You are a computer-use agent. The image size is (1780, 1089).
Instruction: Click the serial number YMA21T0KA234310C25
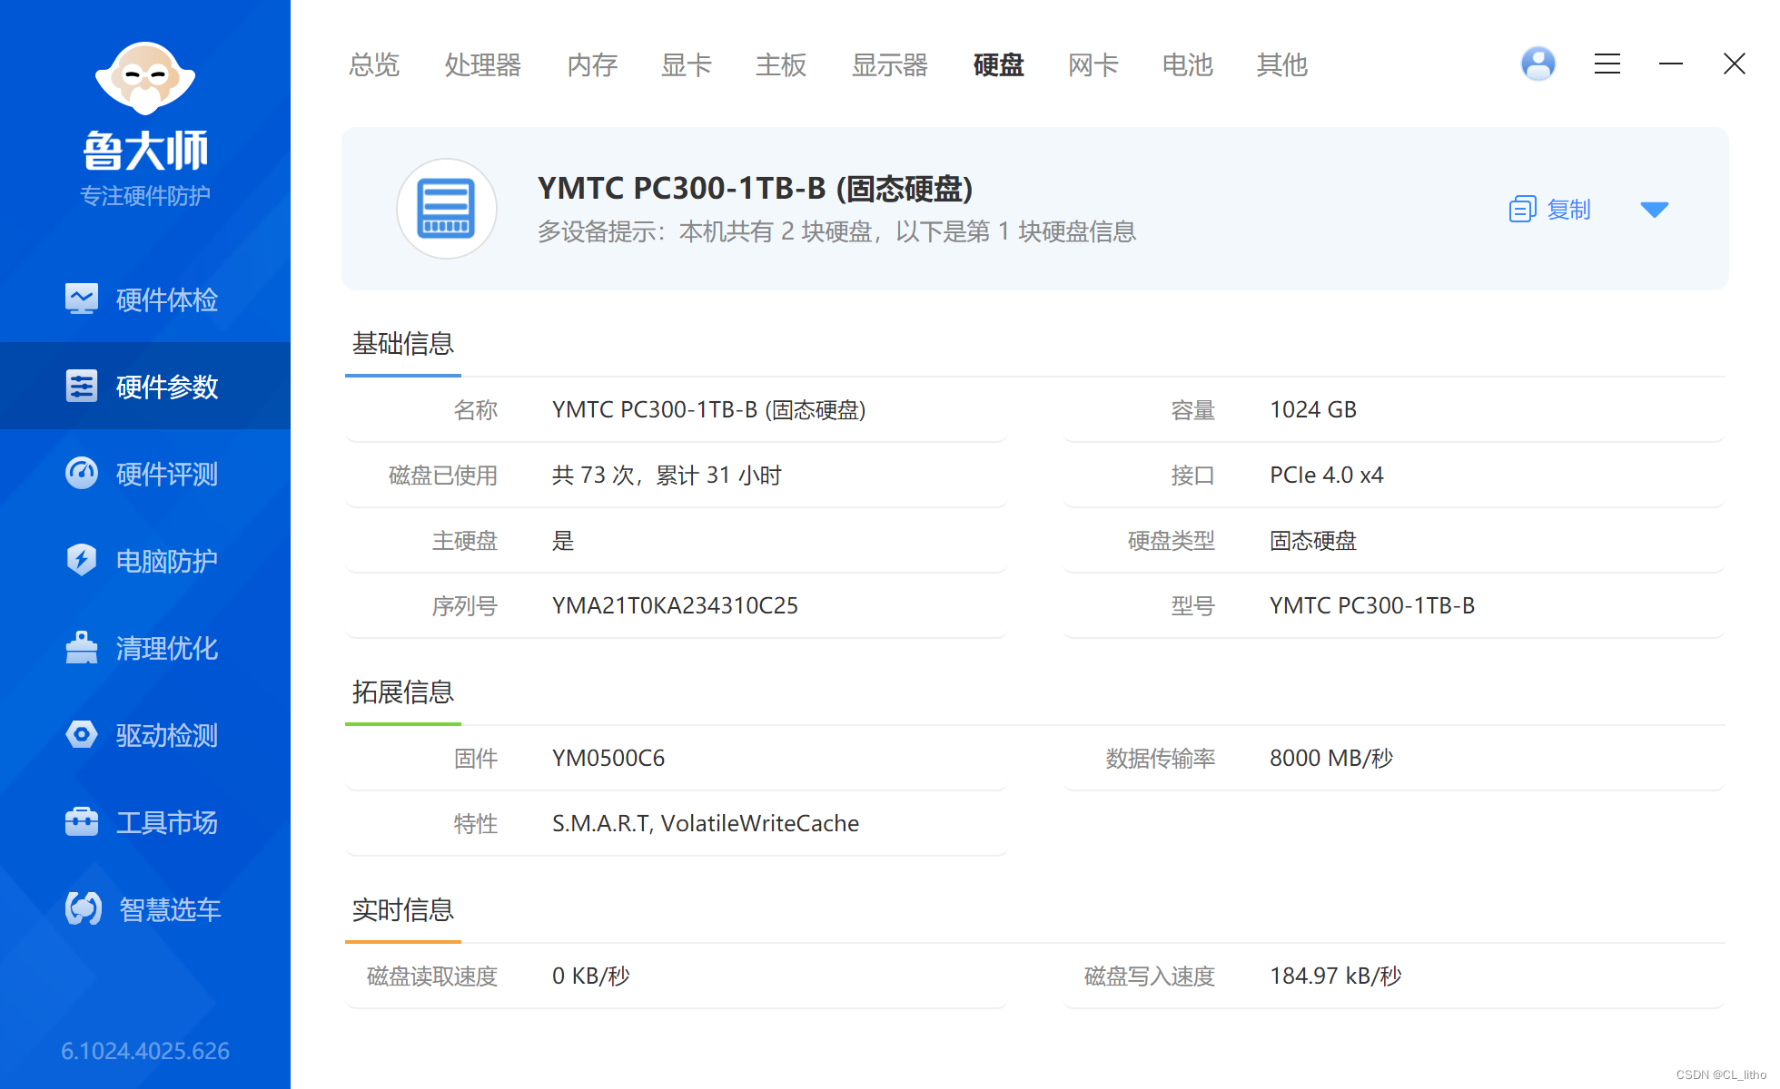point(674,605)
